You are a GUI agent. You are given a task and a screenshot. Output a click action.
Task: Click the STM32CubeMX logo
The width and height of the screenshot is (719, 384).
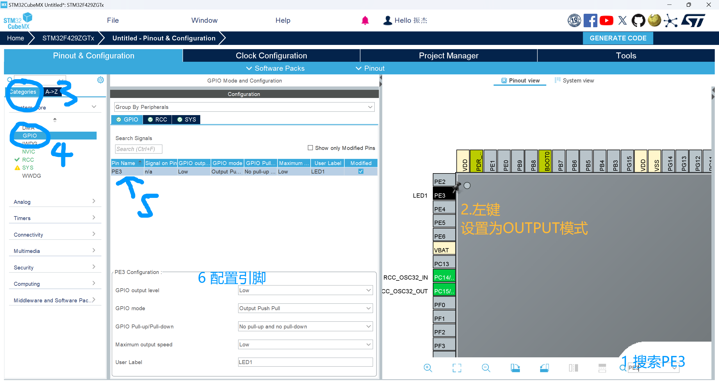coord(18,21)
